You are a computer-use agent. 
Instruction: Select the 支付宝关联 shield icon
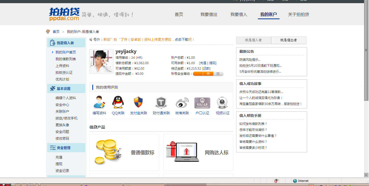tap(138, 102)
